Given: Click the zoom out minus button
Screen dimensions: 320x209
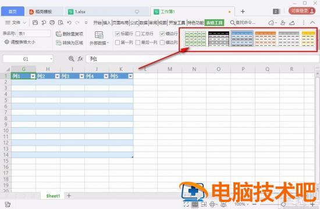Looking at the screenshot, I should [x=254, y=204].
